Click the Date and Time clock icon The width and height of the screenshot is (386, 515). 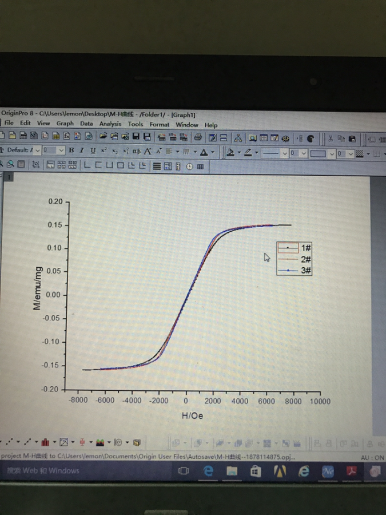[189, 167]
